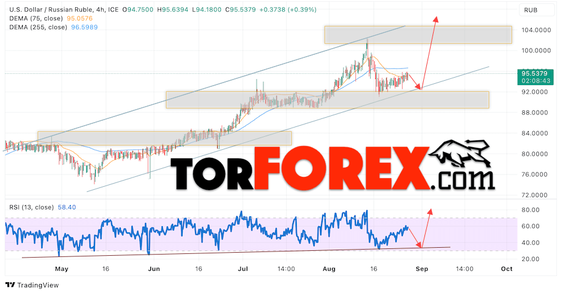
Task: Open the TradingView text link
Action: (x=38, y=285)
